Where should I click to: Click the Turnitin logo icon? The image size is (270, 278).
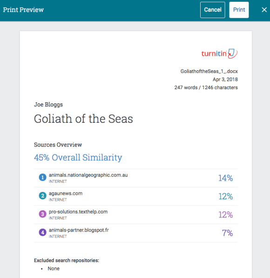pyautogui.click(x=219, y=53)
